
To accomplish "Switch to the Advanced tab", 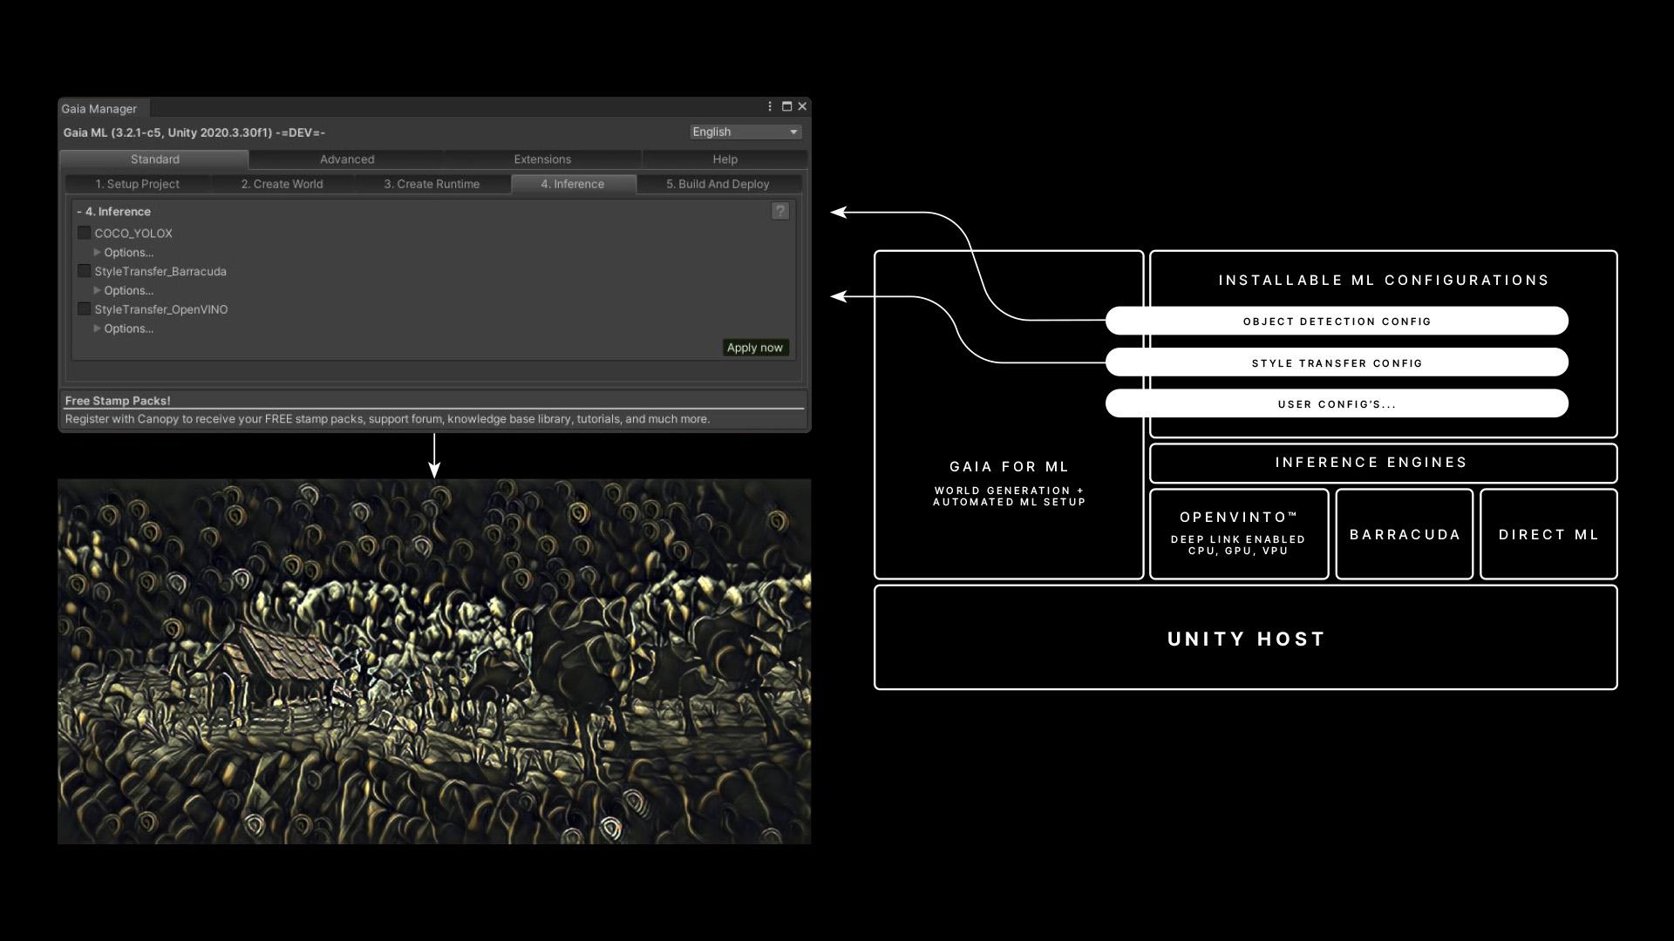I will [x=347, y=159].
